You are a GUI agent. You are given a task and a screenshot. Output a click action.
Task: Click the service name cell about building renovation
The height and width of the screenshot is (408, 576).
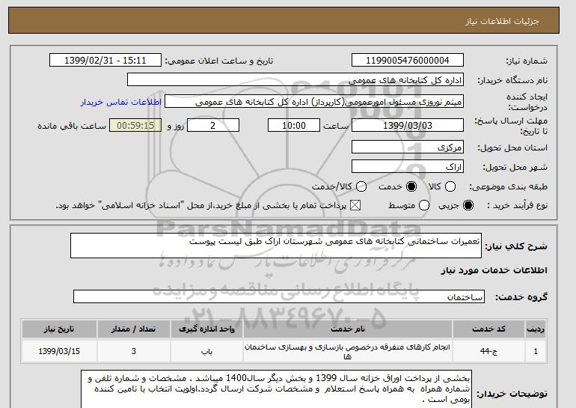click(348, 351)
